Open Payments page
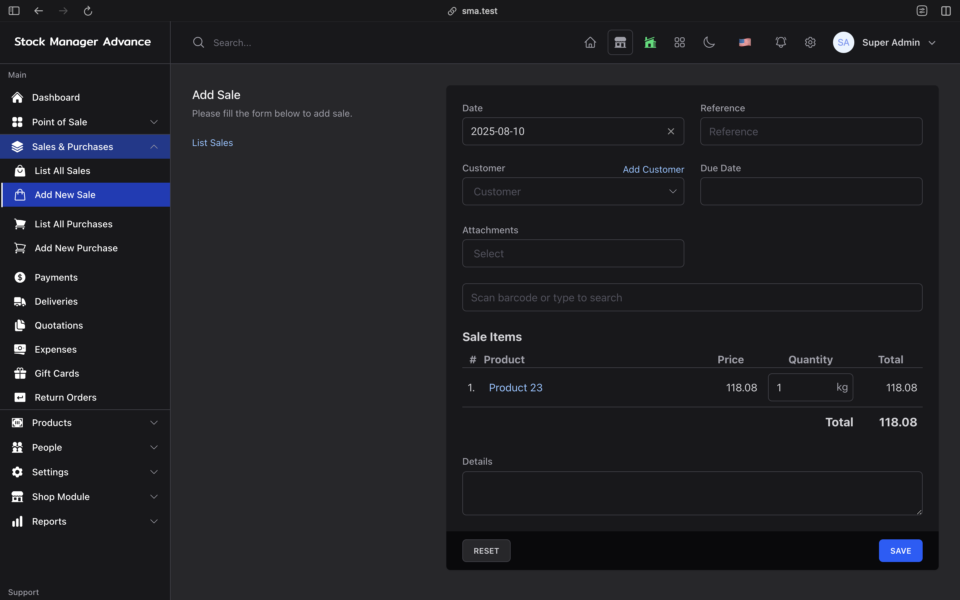The height and width of the screenshot is (600, 960). 85,277
